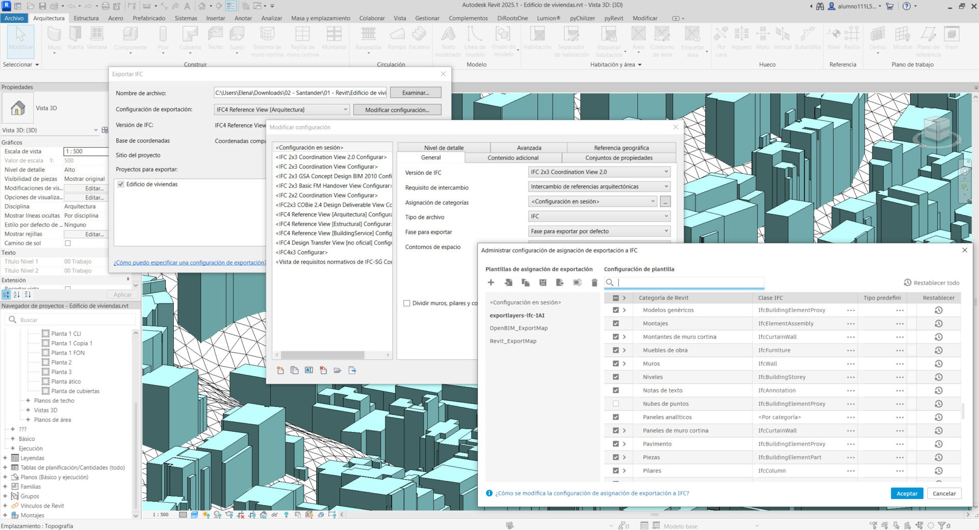
Task: Click the delete configuration red X icon
Action: [x=323, y=370]
